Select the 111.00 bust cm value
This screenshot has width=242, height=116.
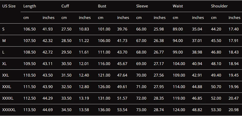pyautogui.click(x=104, y=52)
